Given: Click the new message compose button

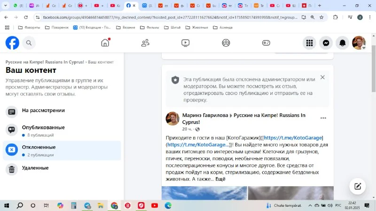Looking at the screenshot, I should (357, 186).
